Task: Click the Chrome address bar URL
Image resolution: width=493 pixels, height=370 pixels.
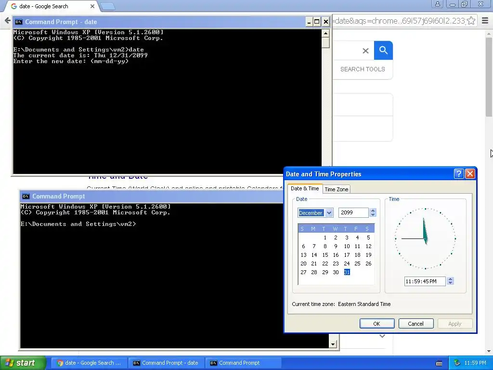Action: (x=399, y=21)
